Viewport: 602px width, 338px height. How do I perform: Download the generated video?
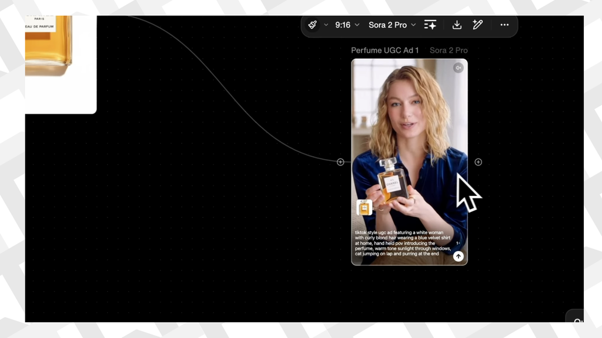point(457,25)
